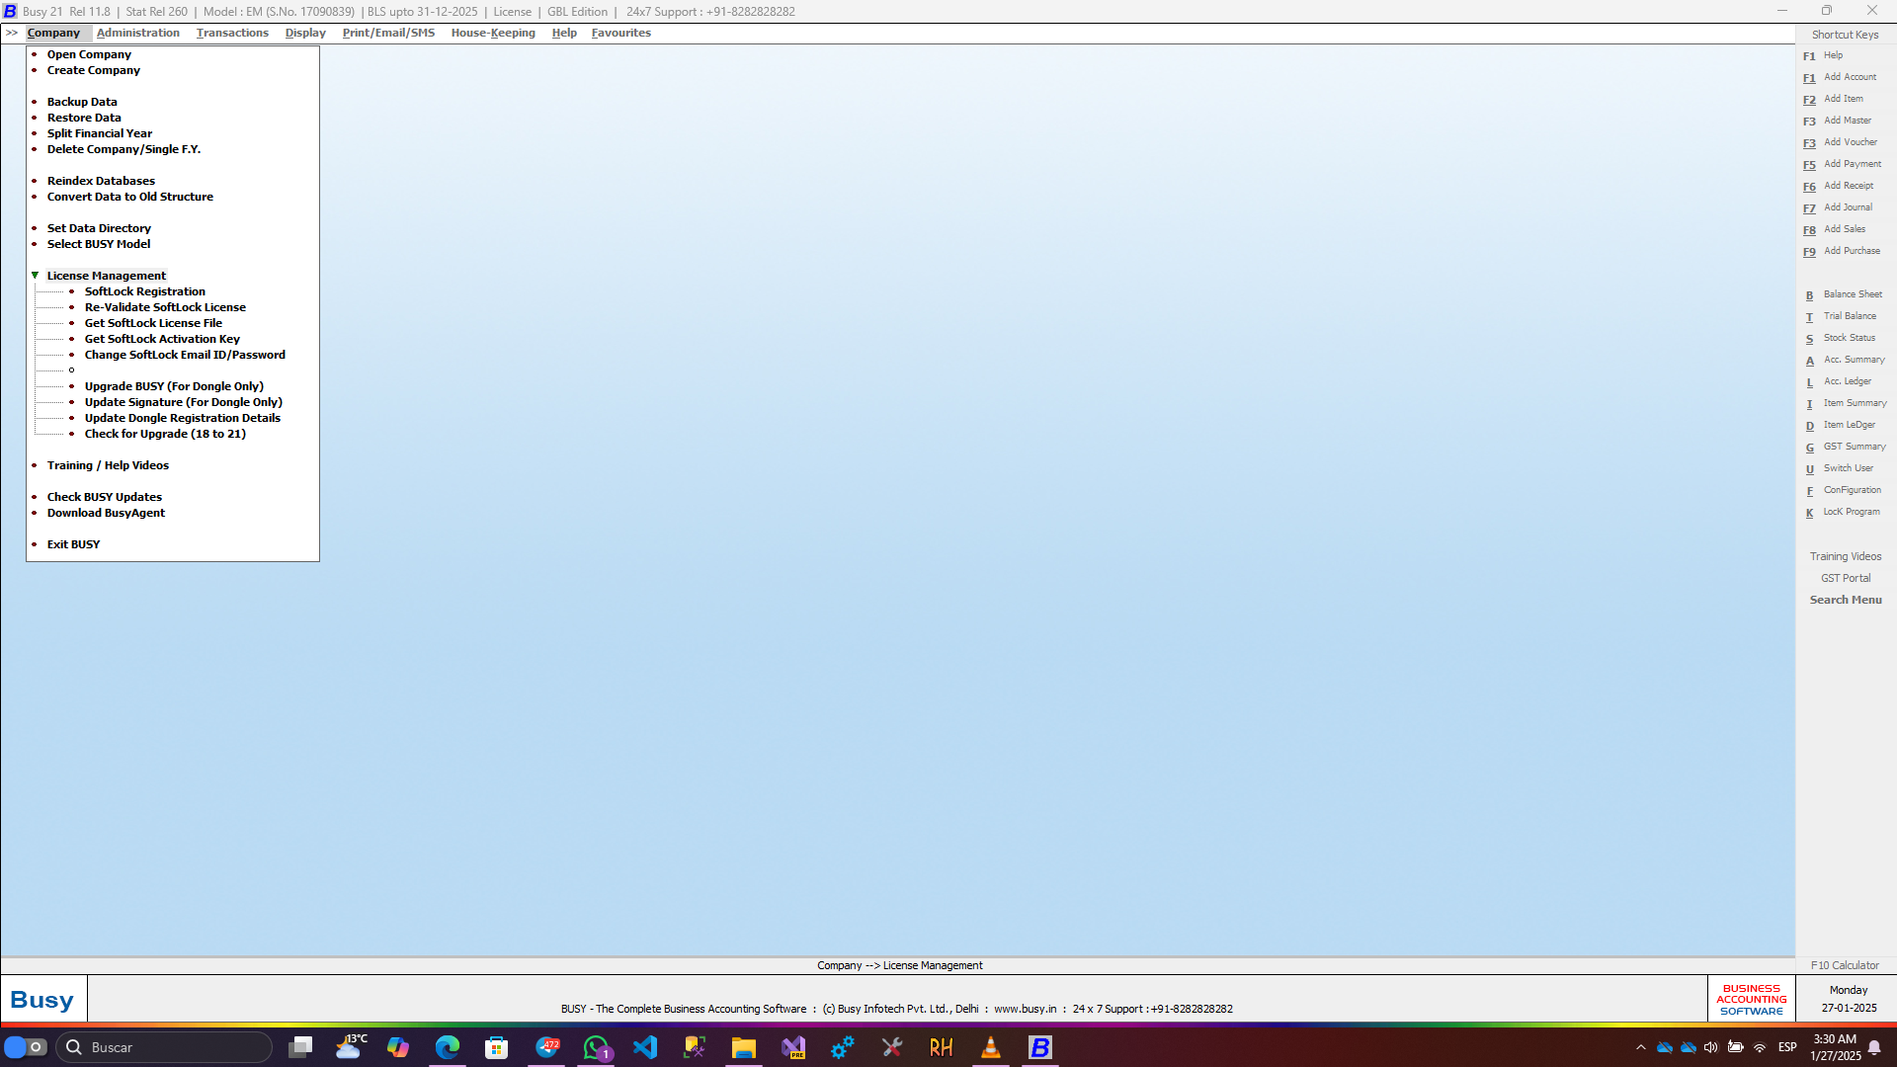This screenshot has height=1067, width=1897.
Task: Open the Administration menu
Action: point(138,33)
